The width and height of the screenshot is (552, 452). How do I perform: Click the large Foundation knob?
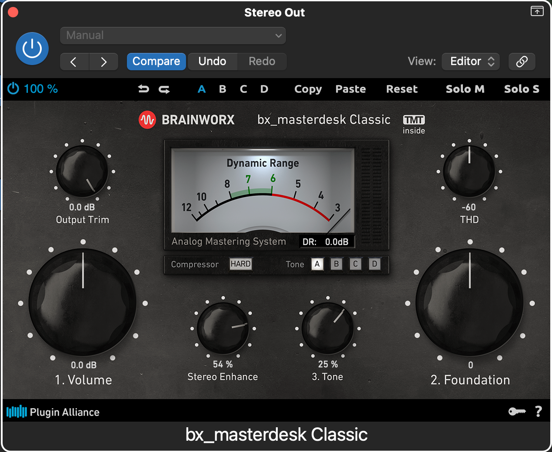pos(469,302)
